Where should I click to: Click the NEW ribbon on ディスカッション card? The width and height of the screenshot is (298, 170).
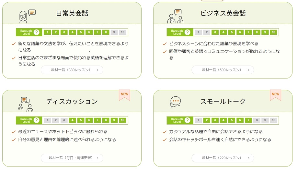tap(124, 95)
